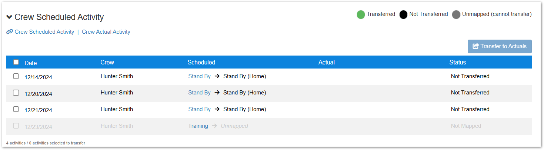544x150 pixels.
Task: Check the box for 12/14/2024 activity
Action: tap(16, 76)
